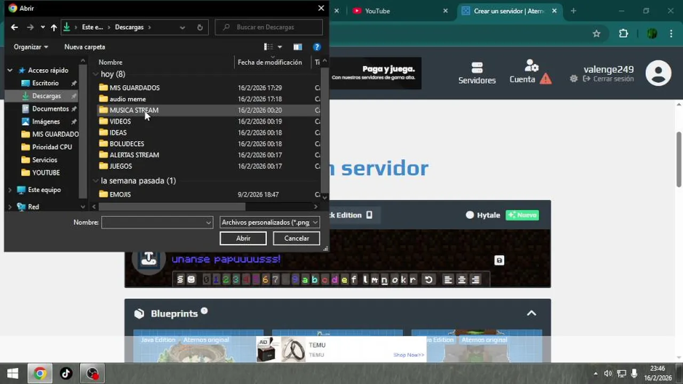Align MOTD text left
Screen dimensions: 683x384
click(x=448, y=279)
